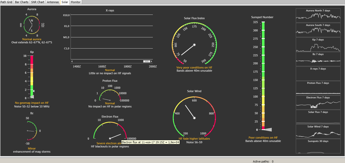This screenshot has width=345, height=163.
Task: Click 'Noise S0–S2 below 10 MHz' text
Action: point(32,106)
